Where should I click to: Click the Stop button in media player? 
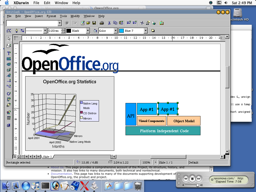pos(192,179)
